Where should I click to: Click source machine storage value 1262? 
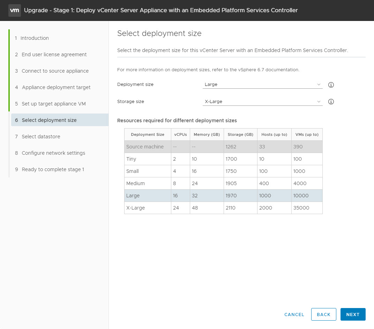(231, 147)
